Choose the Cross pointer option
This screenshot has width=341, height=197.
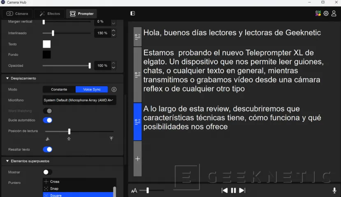tap(78, 181)
